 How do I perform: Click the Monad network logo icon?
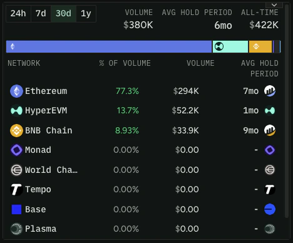point(16,150)
